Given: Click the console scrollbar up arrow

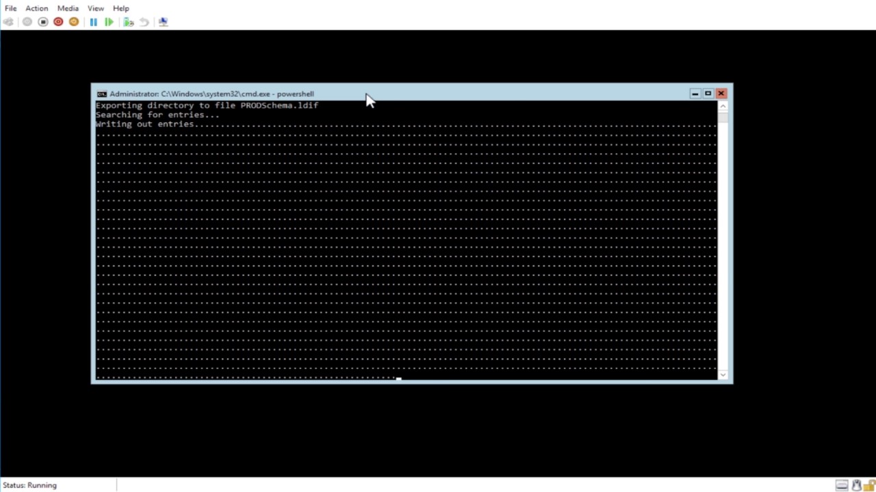Looking at the screenshot, I should click(x=723, y=107).
